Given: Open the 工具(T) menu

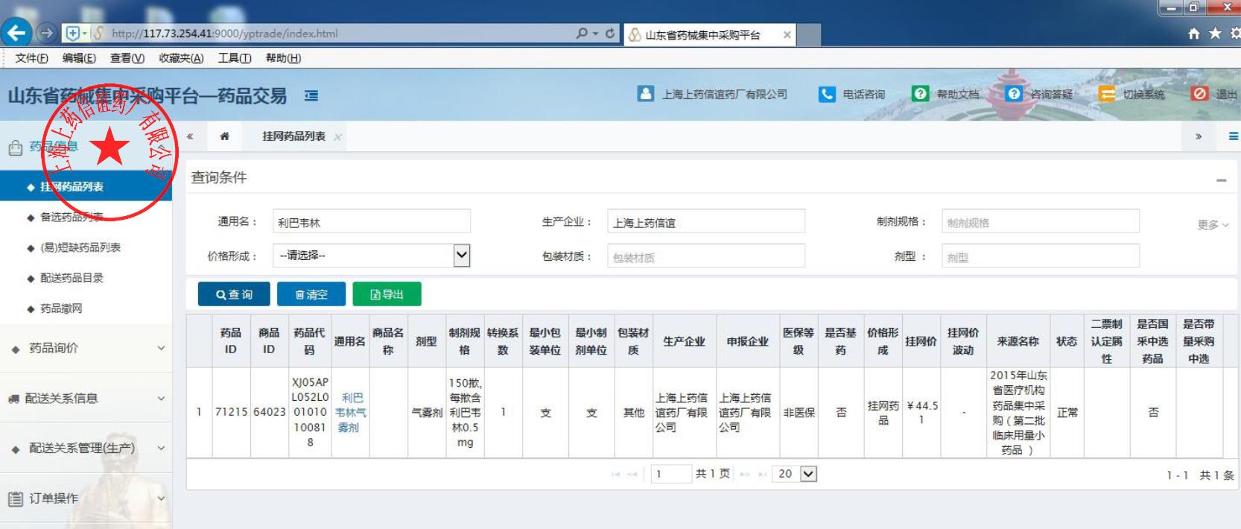Looking at the screenshot, I should click(235, 58).
